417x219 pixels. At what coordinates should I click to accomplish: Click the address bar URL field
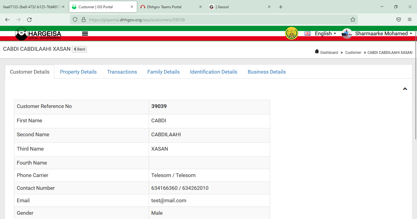pyautogui.click(x=214, y=19)
